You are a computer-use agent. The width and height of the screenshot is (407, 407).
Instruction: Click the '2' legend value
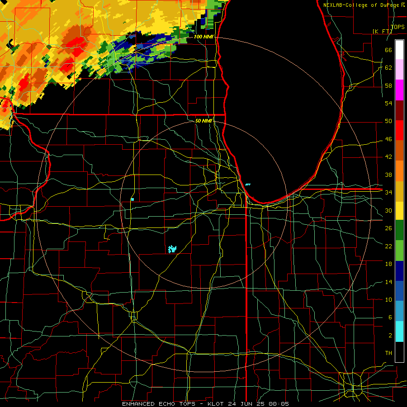(x=390, y=336)
